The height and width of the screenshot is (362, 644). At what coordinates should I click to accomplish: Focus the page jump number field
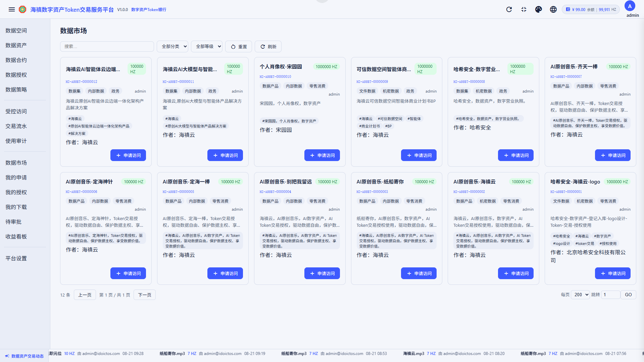(x=610, y=295)
